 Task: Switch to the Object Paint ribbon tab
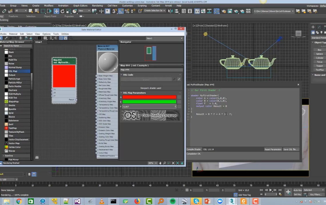50,16
